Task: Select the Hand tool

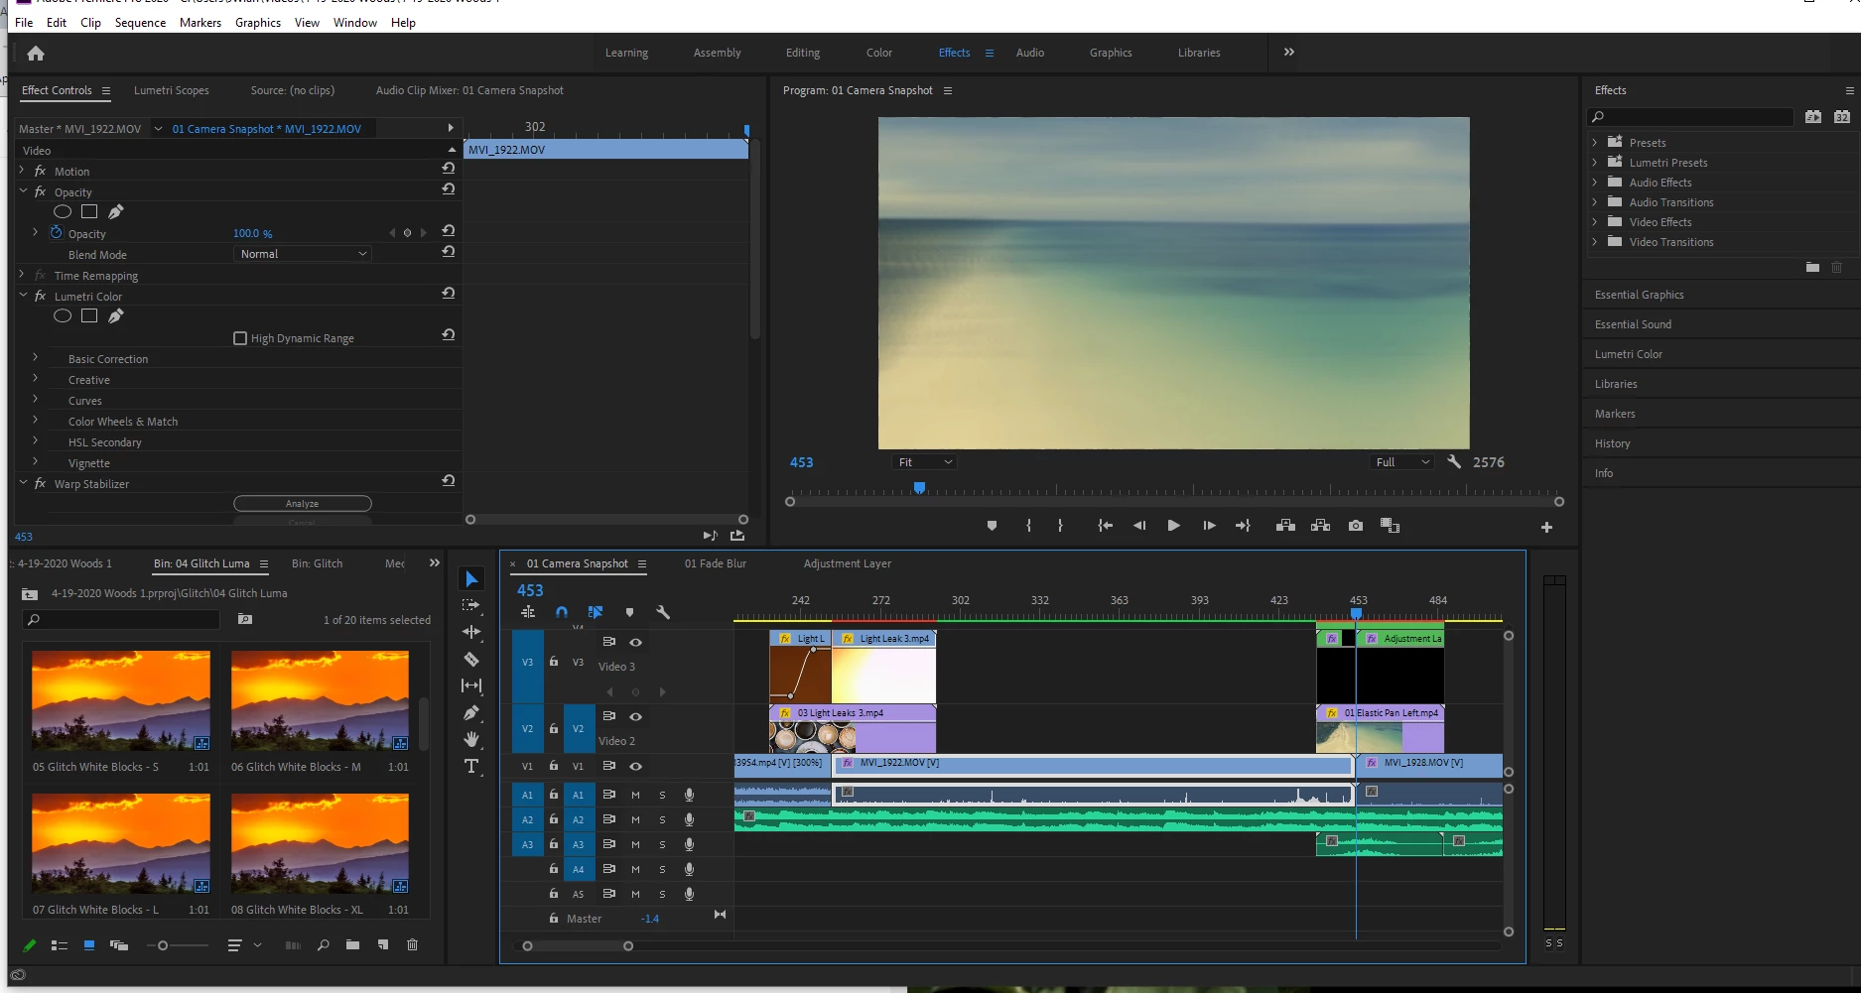Action: 471,739
